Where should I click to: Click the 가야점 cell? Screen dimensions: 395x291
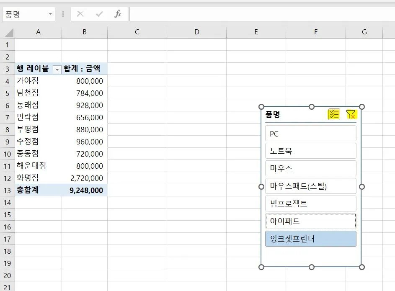[38, 81]
